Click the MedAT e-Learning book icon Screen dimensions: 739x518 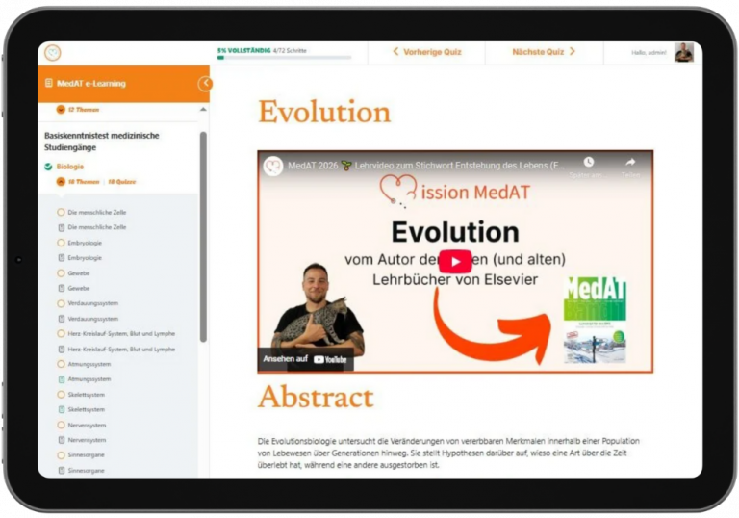(49, 84)
